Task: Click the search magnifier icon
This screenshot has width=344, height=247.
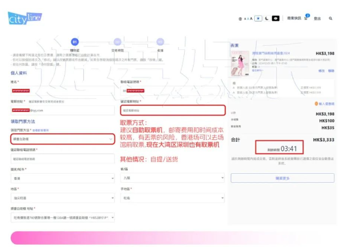Action: pyautogui.click(x=330, y=18)
